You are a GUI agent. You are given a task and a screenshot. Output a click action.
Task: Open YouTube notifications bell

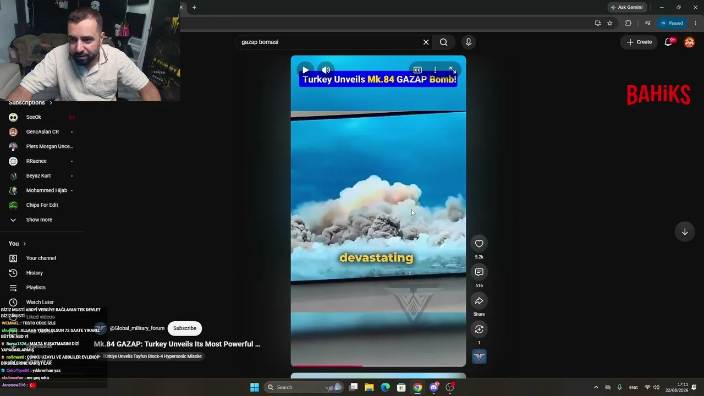(669, 42)
